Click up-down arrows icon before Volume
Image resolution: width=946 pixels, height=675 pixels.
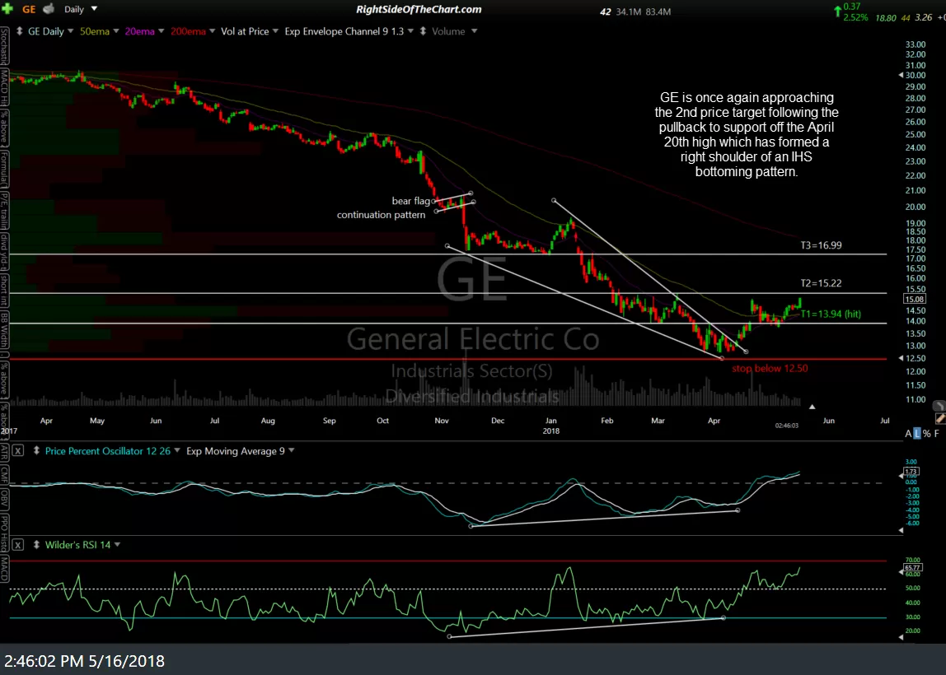422,30
